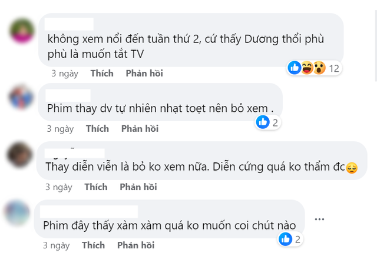This screenshot has height=263, width=377.
Task: Open the fourth commenter's blurred blue avatar
Action: 17,213
